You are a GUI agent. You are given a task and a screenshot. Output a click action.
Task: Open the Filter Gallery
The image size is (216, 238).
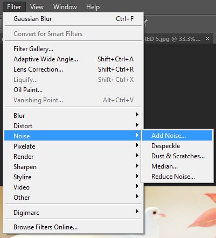(x=73, y=49)
